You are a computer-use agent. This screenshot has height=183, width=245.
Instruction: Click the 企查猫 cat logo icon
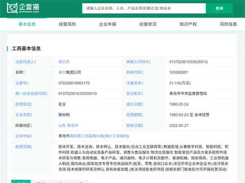[x=12, y=8]
